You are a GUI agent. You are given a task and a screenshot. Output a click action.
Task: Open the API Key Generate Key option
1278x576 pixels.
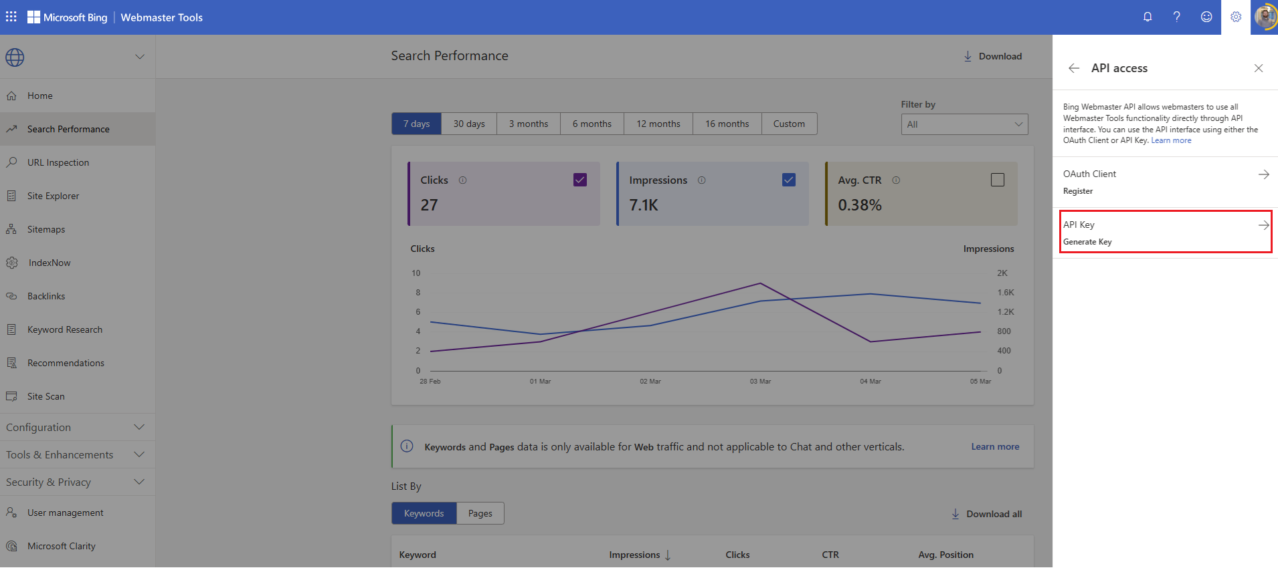(x=1165, y=232)
